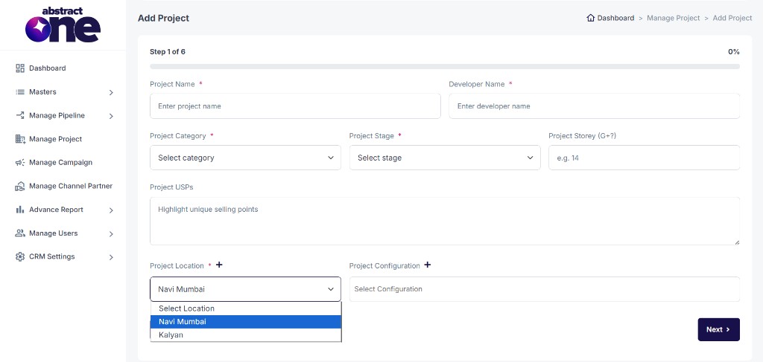Expand the Masters submenu chevron

[111, 92]
